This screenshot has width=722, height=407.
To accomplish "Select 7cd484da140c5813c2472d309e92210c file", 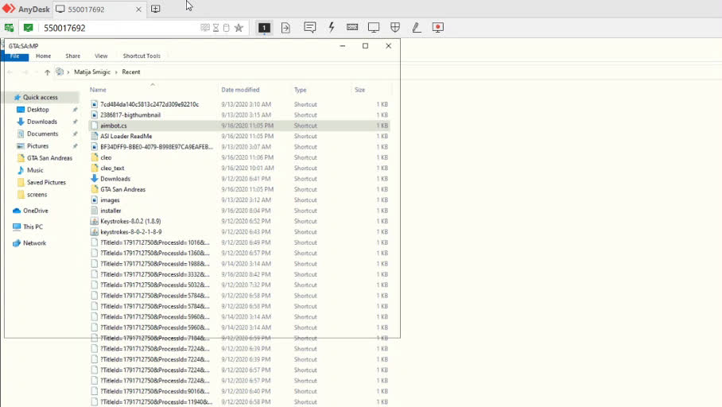I will 239,104.
